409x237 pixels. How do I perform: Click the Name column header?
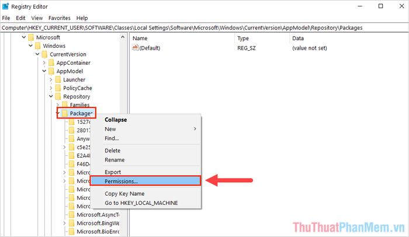pyautogui.click(x=182, y=39)
